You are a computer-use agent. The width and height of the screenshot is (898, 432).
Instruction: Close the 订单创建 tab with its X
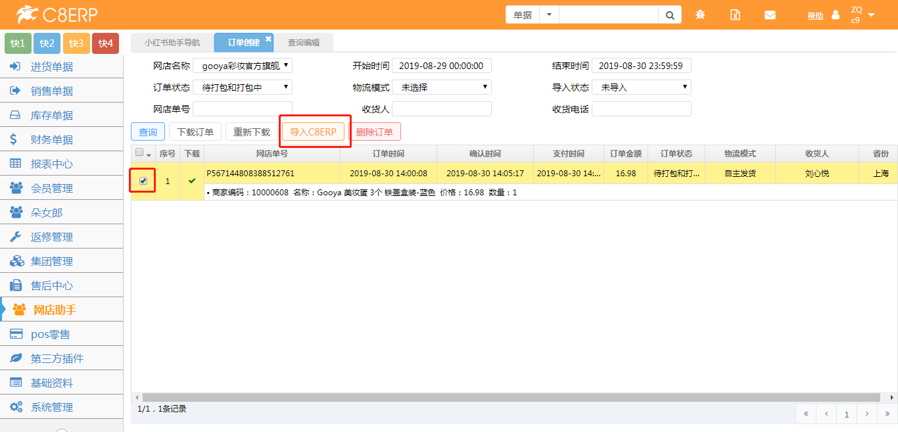268,39
